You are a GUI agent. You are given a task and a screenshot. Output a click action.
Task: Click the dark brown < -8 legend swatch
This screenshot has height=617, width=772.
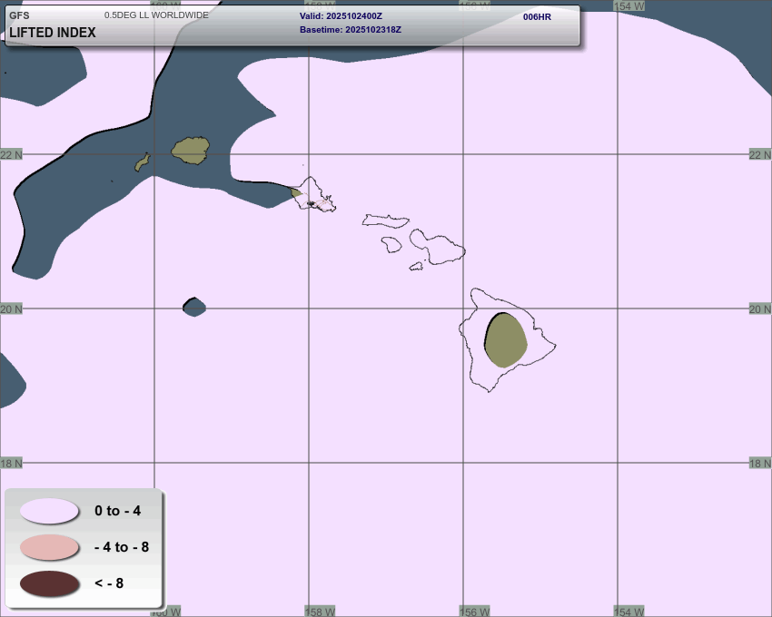coord(49,583)
